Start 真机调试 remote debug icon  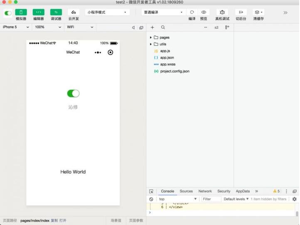(222, 12)
